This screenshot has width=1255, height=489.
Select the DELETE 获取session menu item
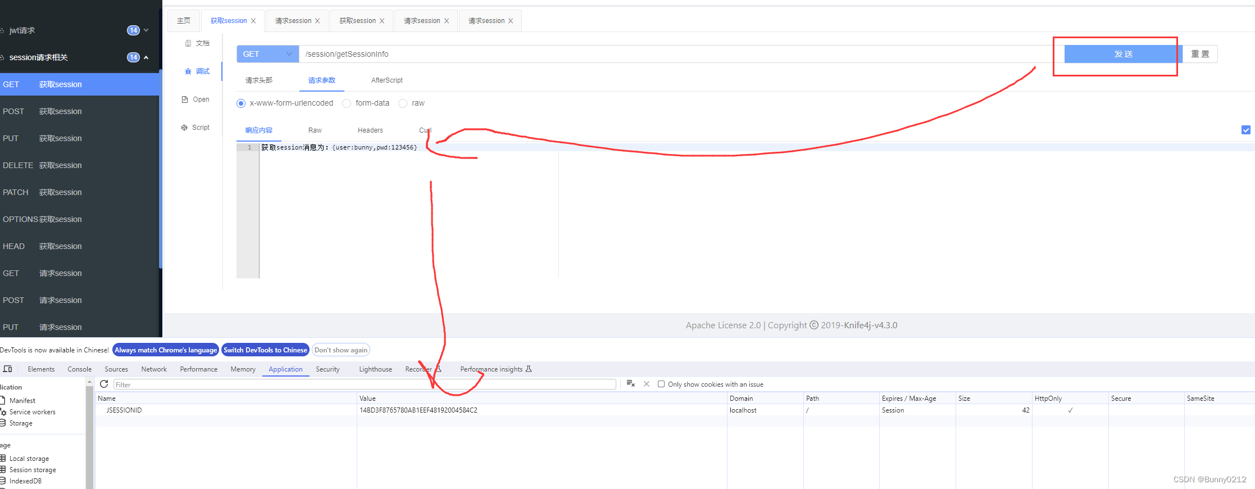click(x=80, y=165)
